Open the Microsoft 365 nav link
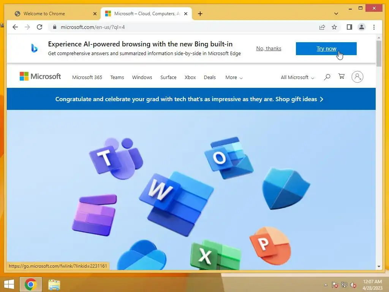The image size is (389, 292). (x=87, y=78)
